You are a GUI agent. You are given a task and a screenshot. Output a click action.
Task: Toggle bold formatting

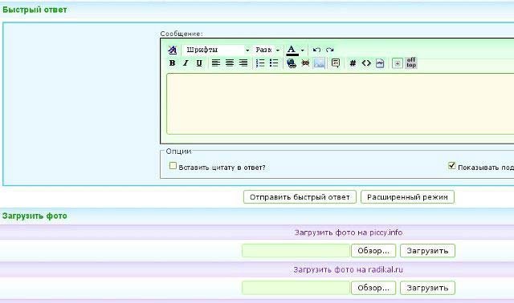coord(172,63)
